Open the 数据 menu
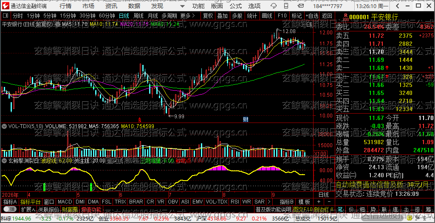The image size is (435, 223). coord(134,6)
